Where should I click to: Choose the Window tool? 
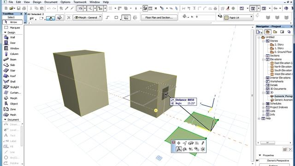tap(12, 48)
